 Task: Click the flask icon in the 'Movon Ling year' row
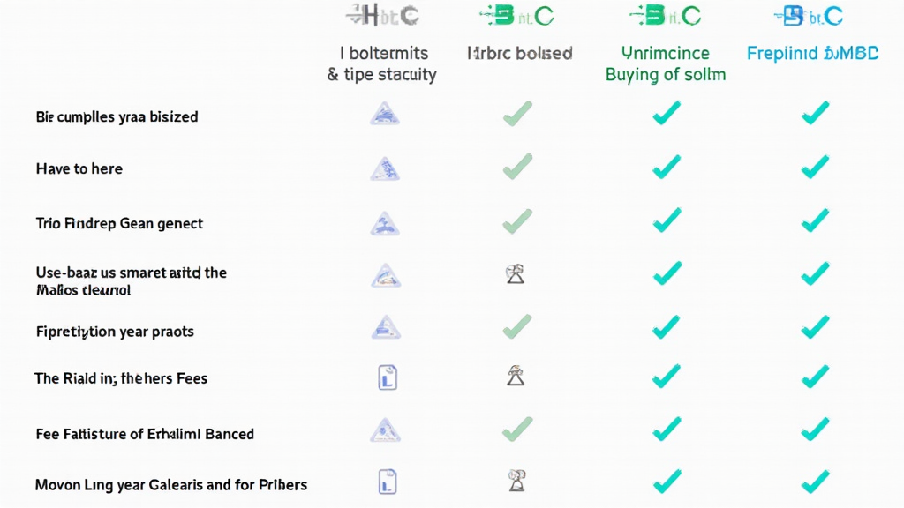[x=516, y=481]
